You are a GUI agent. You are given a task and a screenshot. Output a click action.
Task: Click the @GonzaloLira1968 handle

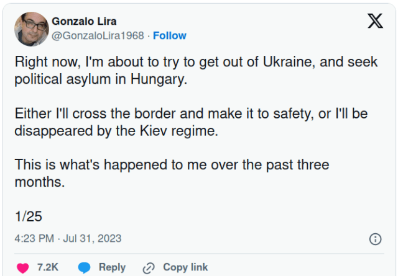point(98,35)
